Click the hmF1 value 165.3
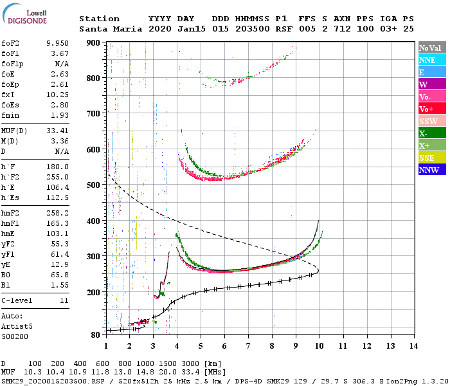Image resolution: width=450 pixels, height=386 pixels. pyautogui.click(x=57, y=223)
